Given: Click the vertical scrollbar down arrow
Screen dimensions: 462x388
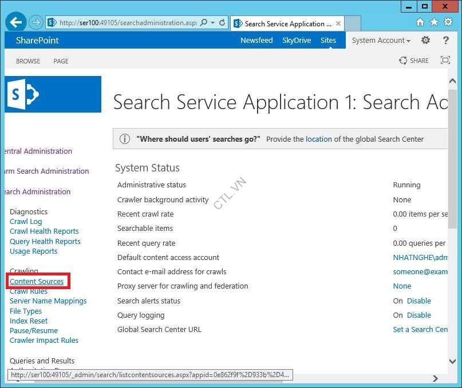Looking at the screenshot, I should point(453,361).
